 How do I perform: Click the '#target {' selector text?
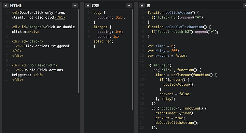(102, 27)
